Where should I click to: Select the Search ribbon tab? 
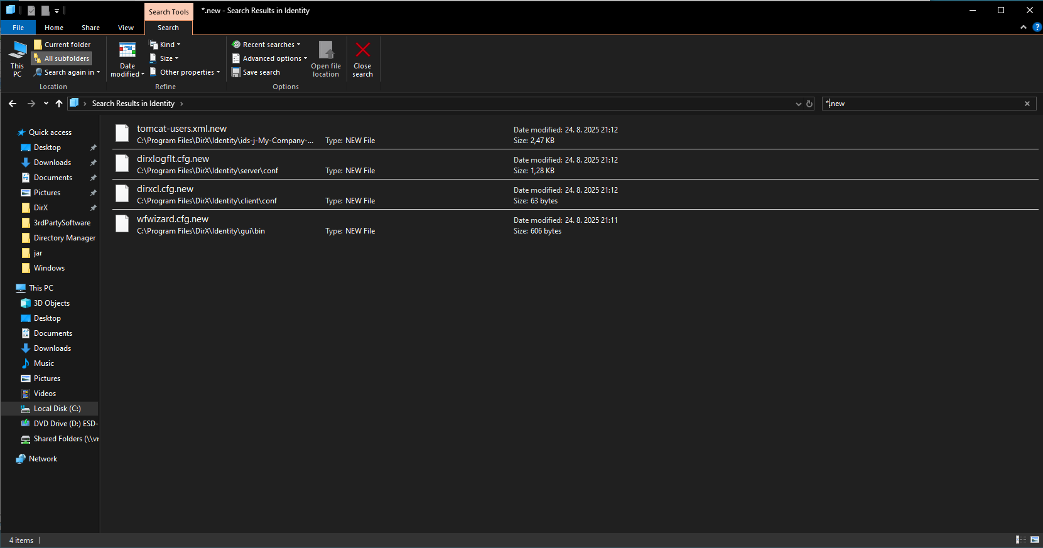coord(168,28)
